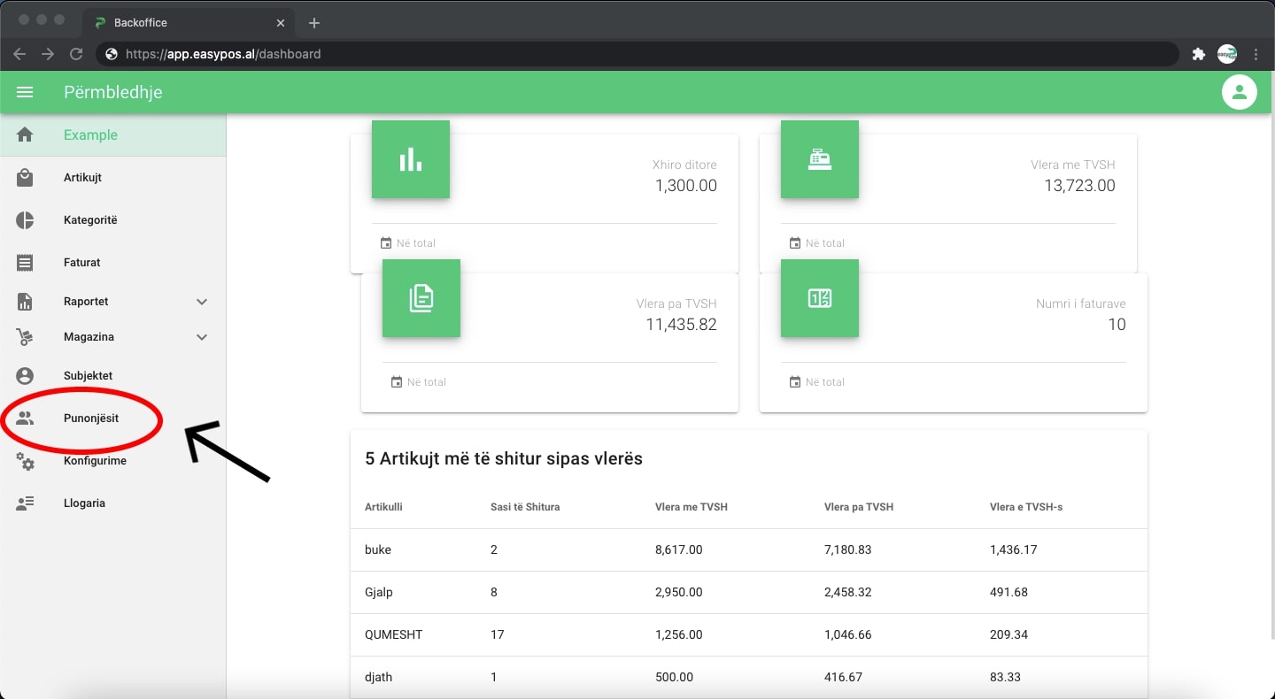The height and width of the screenshot is (699, 1275).
Task: Click the Xhiro ditore bar chart icon
Action: (411, 159)
